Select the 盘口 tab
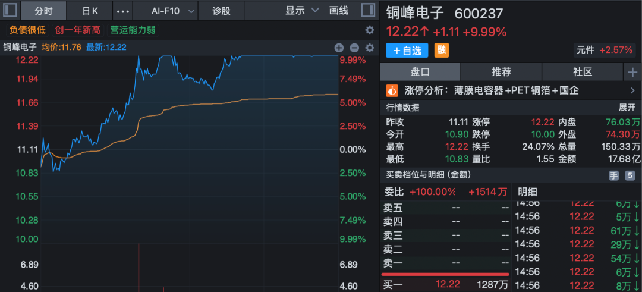The height and width of the screenshot is (292, 642). coord(420,73)
